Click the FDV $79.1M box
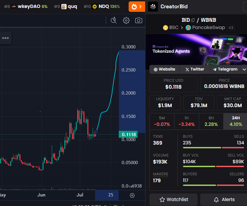The height and width of the screenshot is (206, 247). click(199, 102)
